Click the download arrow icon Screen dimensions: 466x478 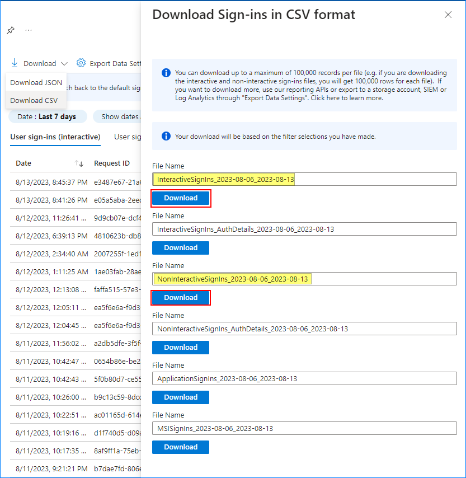click(15, 63)
